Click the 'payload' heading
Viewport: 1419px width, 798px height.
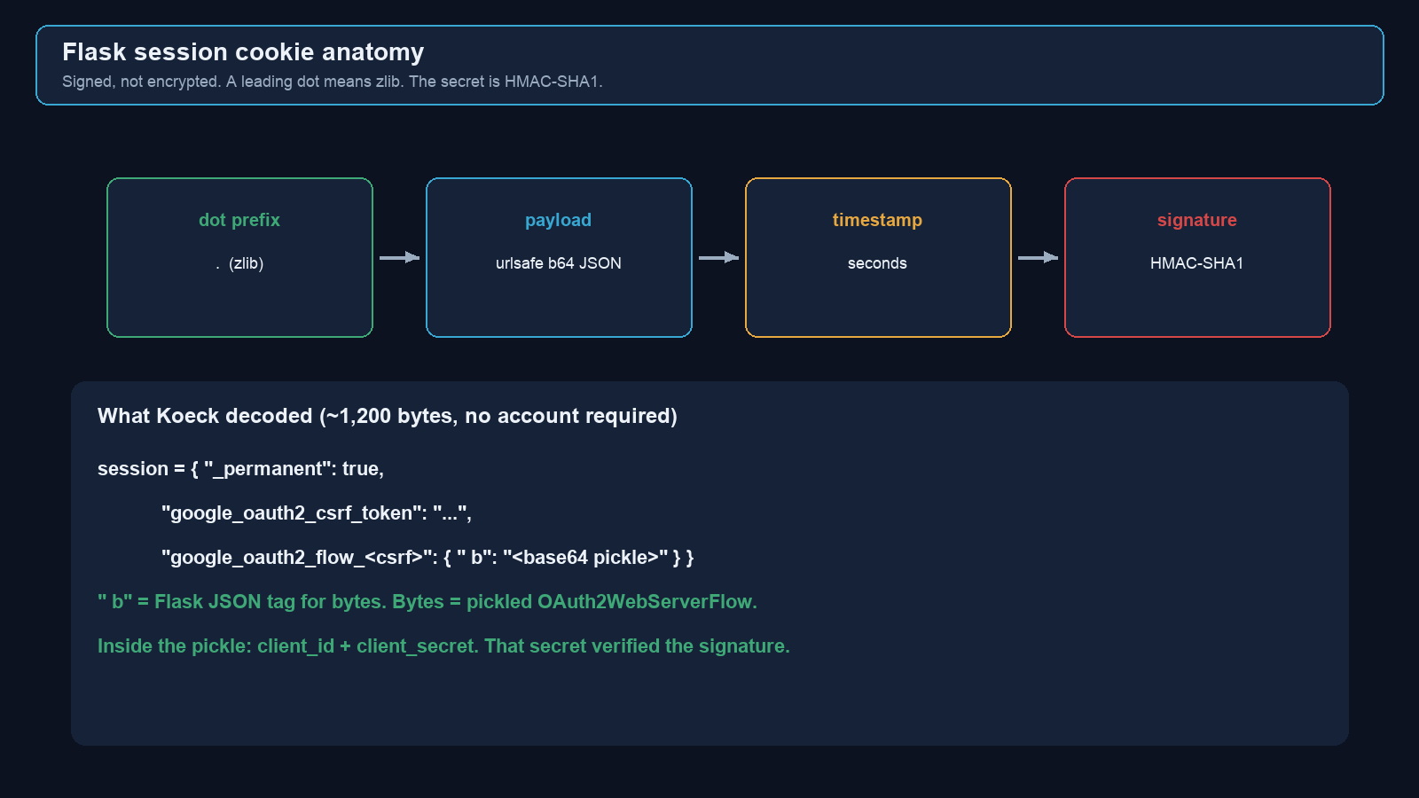pyautogui.click(x=558, y=220)
